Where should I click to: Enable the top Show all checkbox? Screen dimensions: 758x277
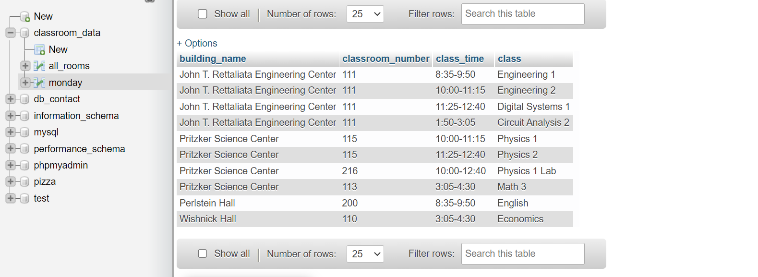tap(202, 14)
